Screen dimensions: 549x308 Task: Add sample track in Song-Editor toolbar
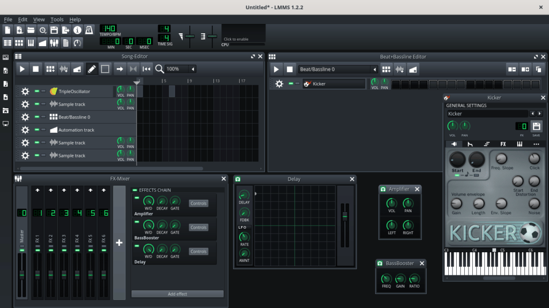tap(64, 69)
